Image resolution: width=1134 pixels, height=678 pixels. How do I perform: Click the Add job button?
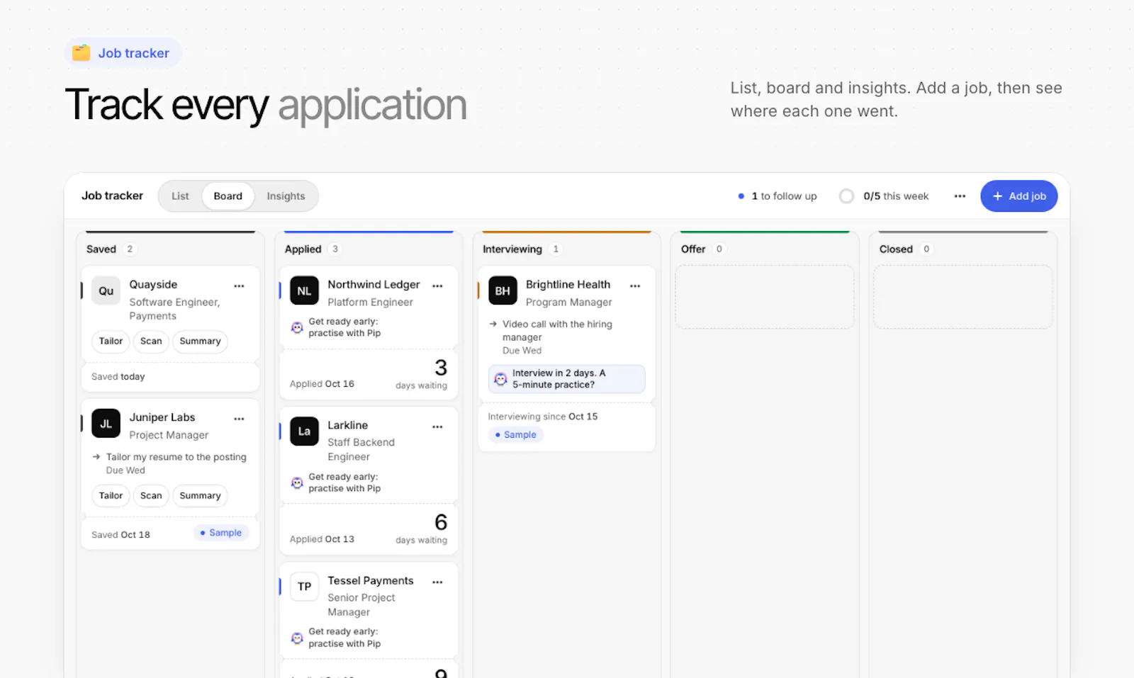tap(1018, 196)
